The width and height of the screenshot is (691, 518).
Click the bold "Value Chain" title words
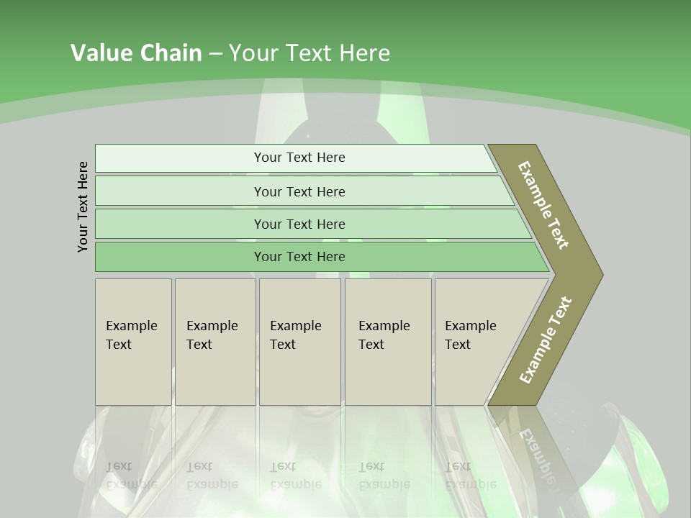[136, 53]
